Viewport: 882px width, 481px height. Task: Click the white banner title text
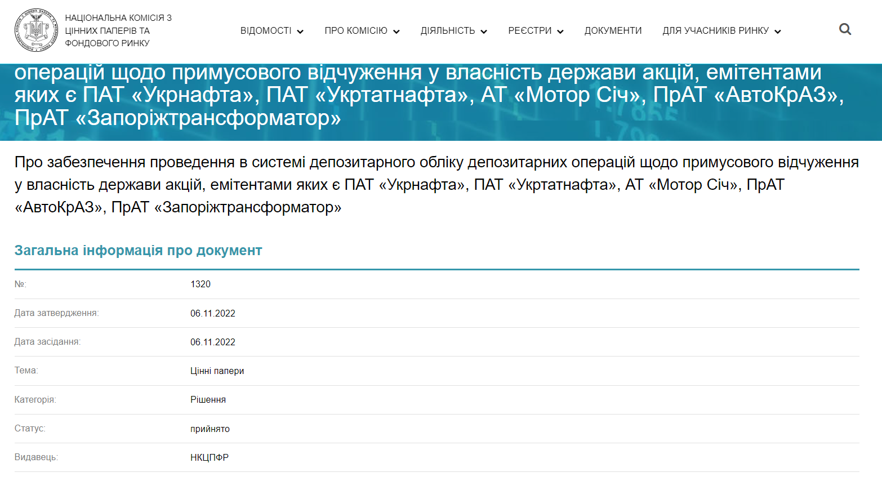(x=428, y=95)
